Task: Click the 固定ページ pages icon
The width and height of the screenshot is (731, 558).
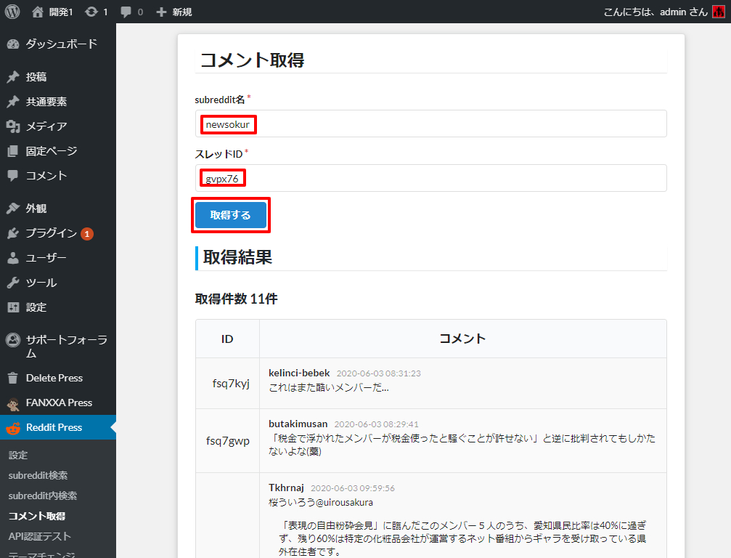Action: point(13,150)
